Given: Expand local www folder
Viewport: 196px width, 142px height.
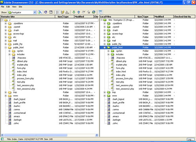Looking at the screenshot, I should coord(105,96).
